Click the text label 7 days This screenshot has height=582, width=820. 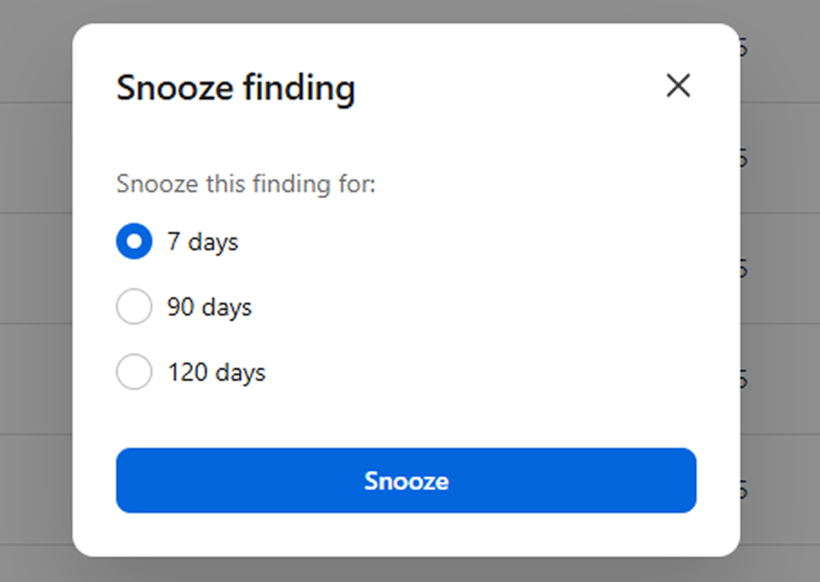[x=203, y=241]
